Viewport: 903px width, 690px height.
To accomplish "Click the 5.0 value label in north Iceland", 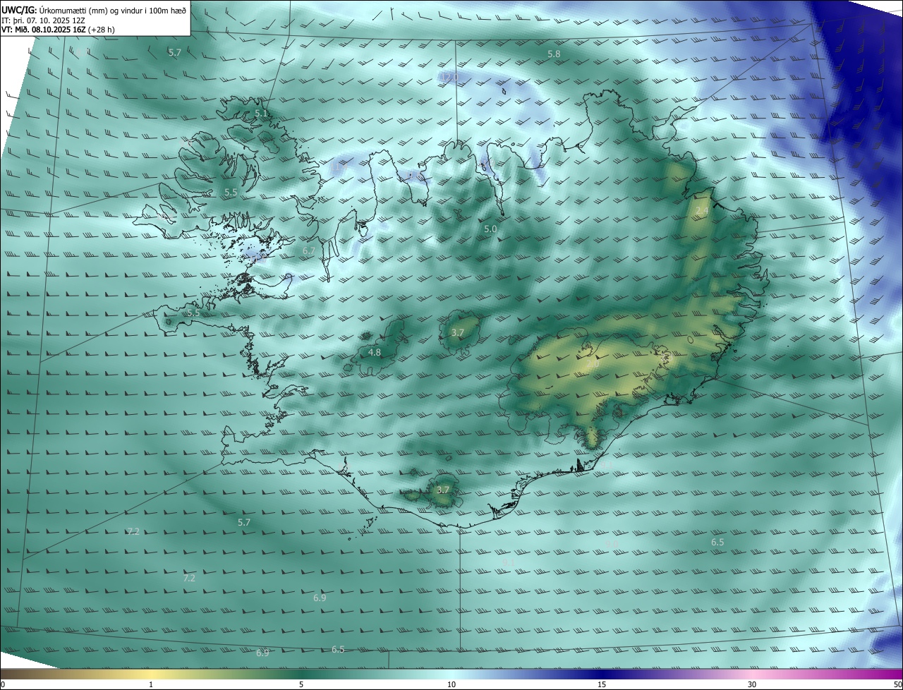I will pyautogui.click(x=490, y=229).
